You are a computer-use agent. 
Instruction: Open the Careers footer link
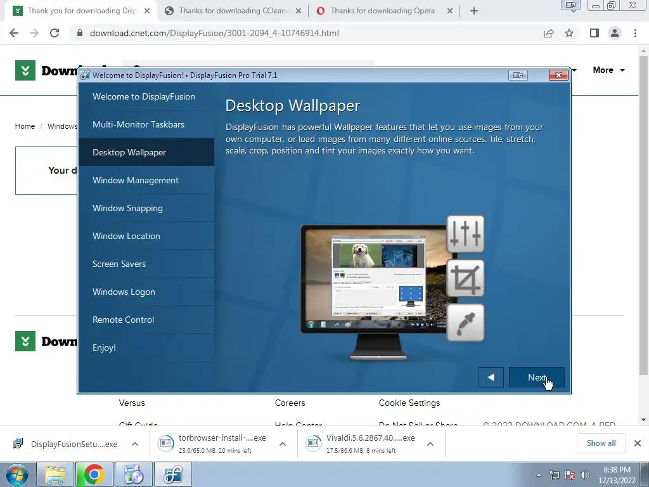click(290, 403)
